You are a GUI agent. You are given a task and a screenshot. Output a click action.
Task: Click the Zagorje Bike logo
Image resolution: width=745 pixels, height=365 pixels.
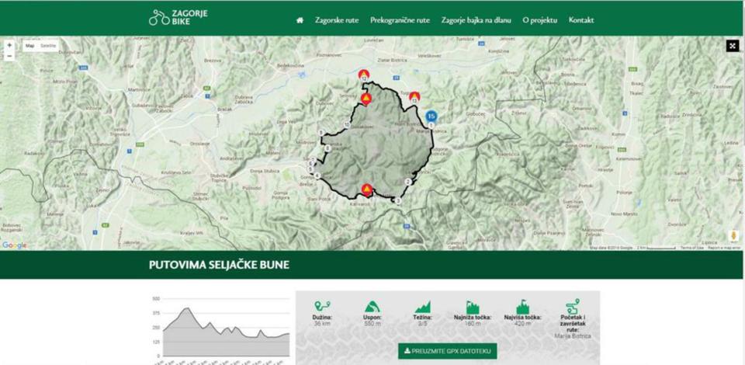point(178,17)
